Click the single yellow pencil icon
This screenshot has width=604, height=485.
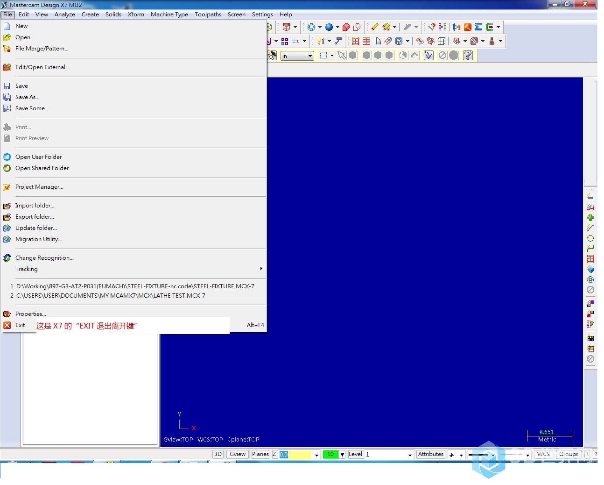[x=375, y=27]
